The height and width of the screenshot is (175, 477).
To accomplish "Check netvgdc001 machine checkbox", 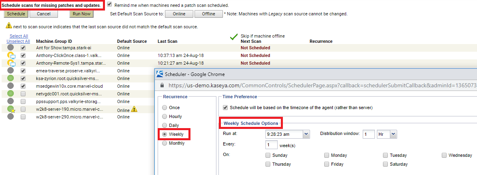I will click(23, 94).
